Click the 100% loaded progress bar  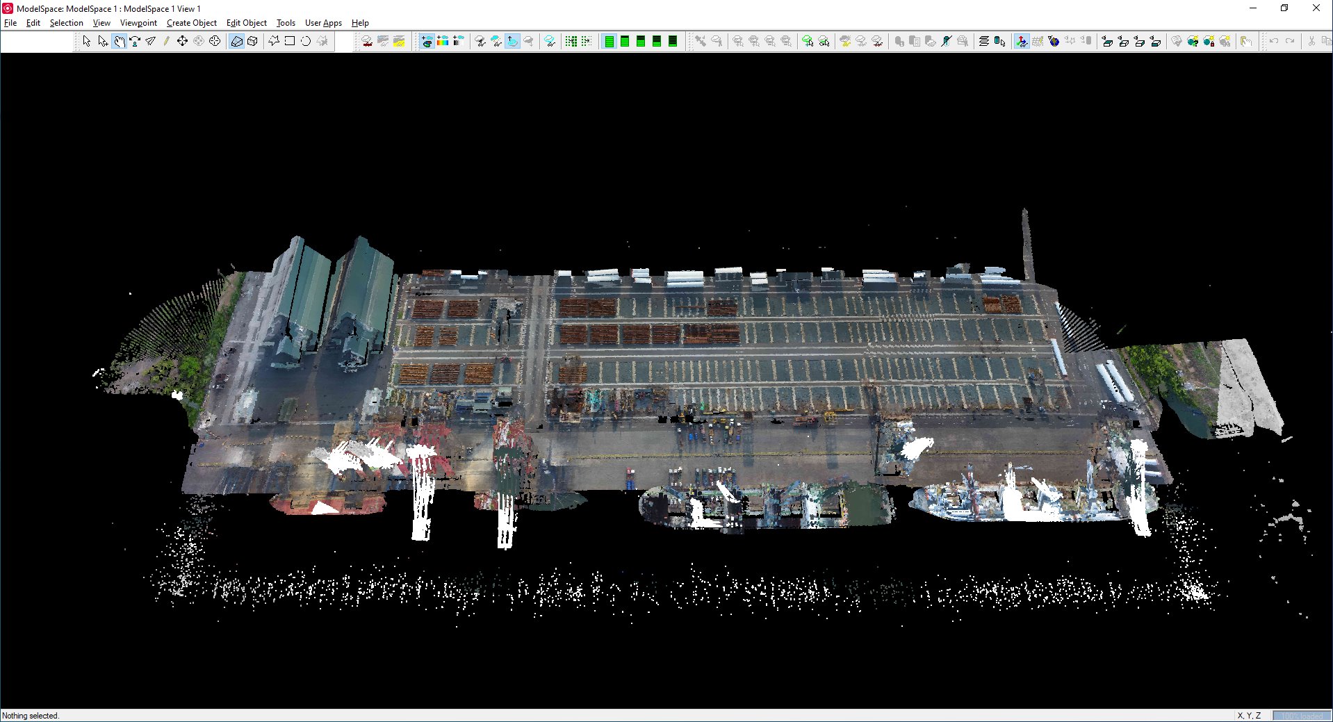click(1301, 714)
